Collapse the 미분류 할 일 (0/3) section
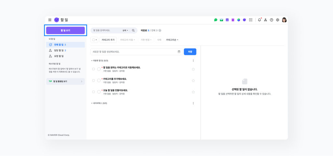This screenshot has width=333, height=156. click(92, 61)
